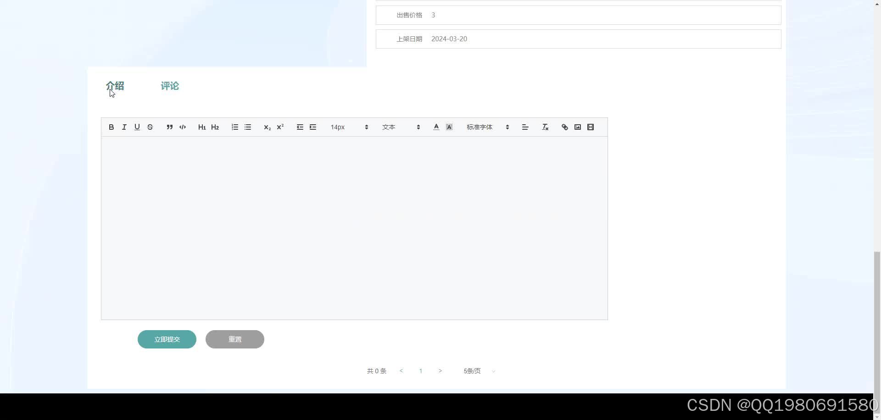Toggle superscript formatting
The height and width of the screenshot is (420, 881).
(280, 127)
